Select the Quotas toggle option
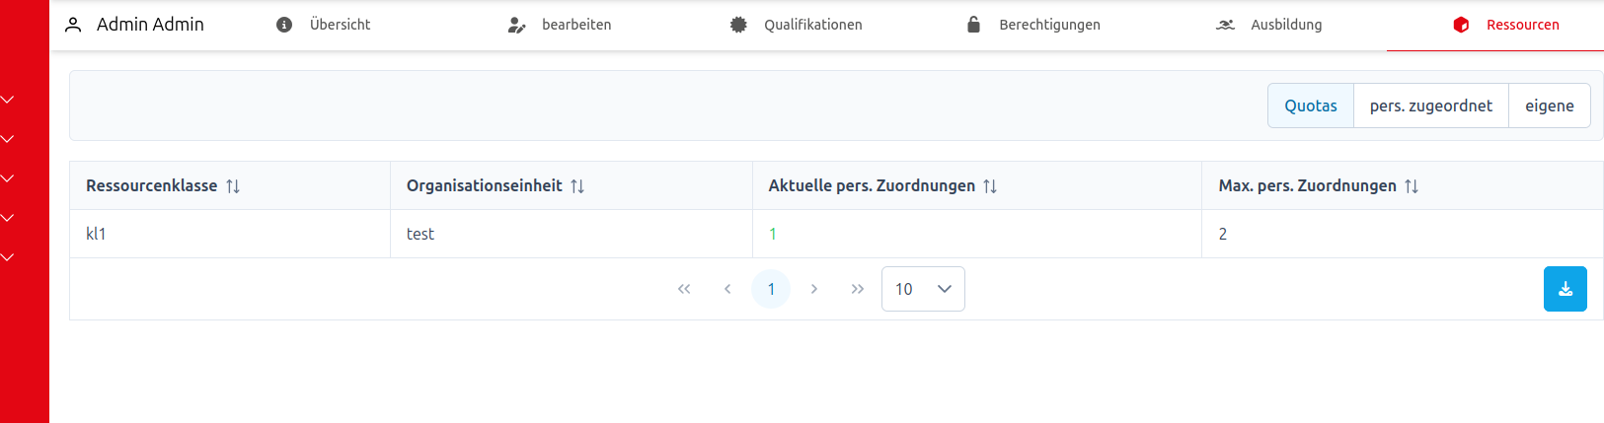Viewport: 1604px width, 423px height. click(x=1310, y=106)
